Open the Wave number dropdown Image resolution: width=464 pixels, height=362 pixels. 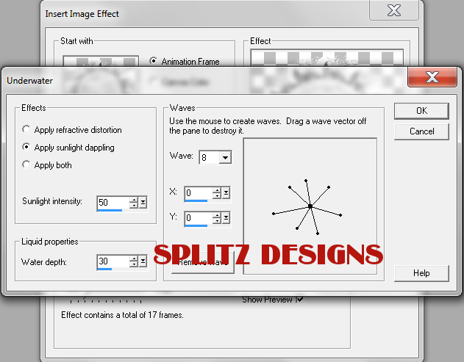tap(225, 157)
